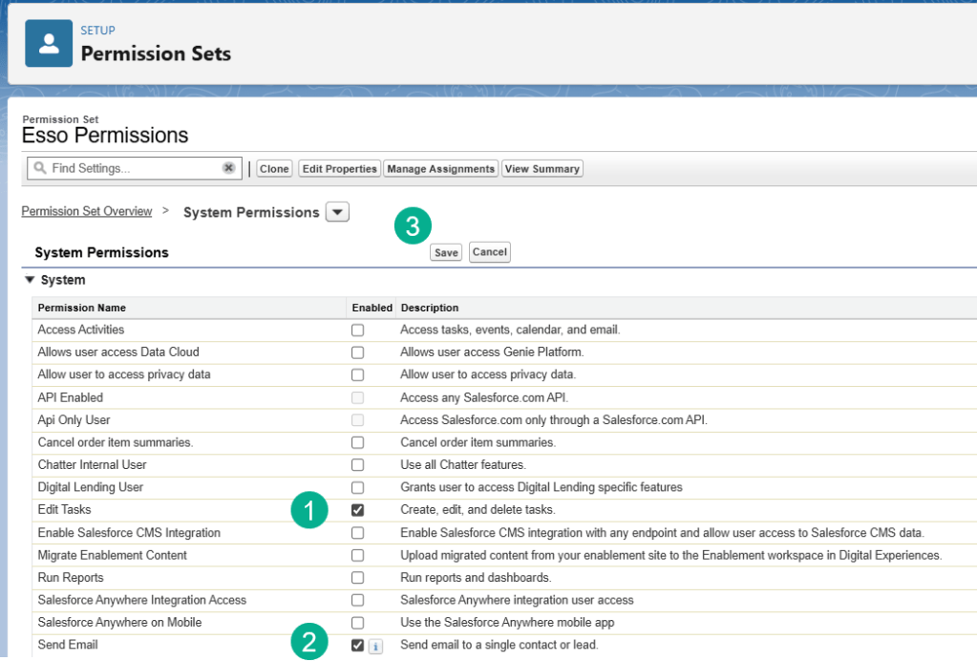Enable the Digital Lending User checkbox

coord(357,488)
